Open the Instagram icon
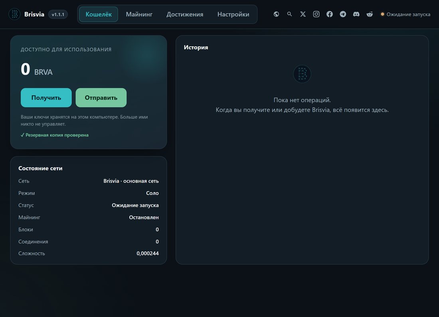Viewport: 439px width, 317px height. (x=316, y=14)
